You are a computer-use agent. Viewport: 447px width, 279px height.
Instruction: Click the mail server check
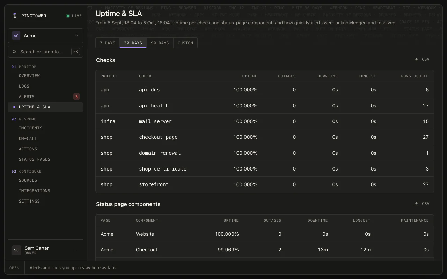tap(265, 121)
